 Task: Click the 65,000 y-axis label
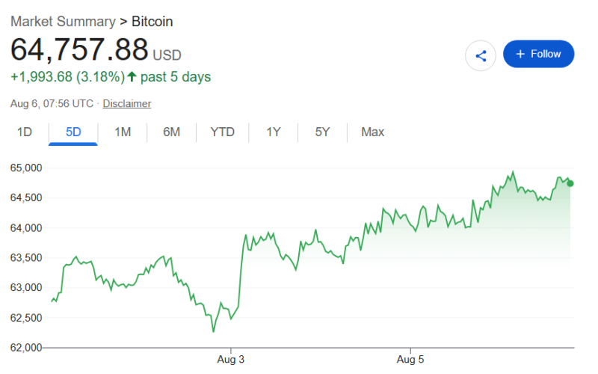(26, 168)
